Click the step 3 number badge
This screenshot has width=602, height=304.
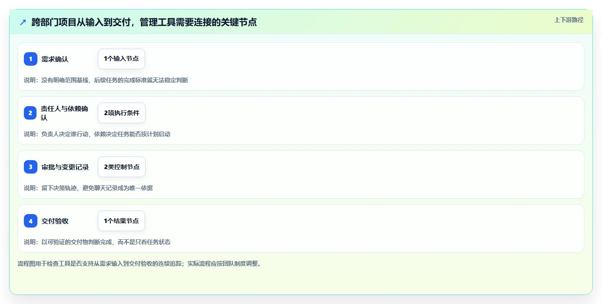point(31,167)
